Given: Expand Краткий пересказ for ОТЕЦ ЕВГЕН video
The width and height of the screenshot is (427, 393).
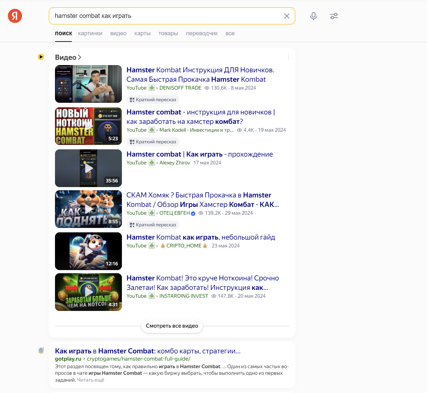Looking at the screenshot, I should point(153,225).
